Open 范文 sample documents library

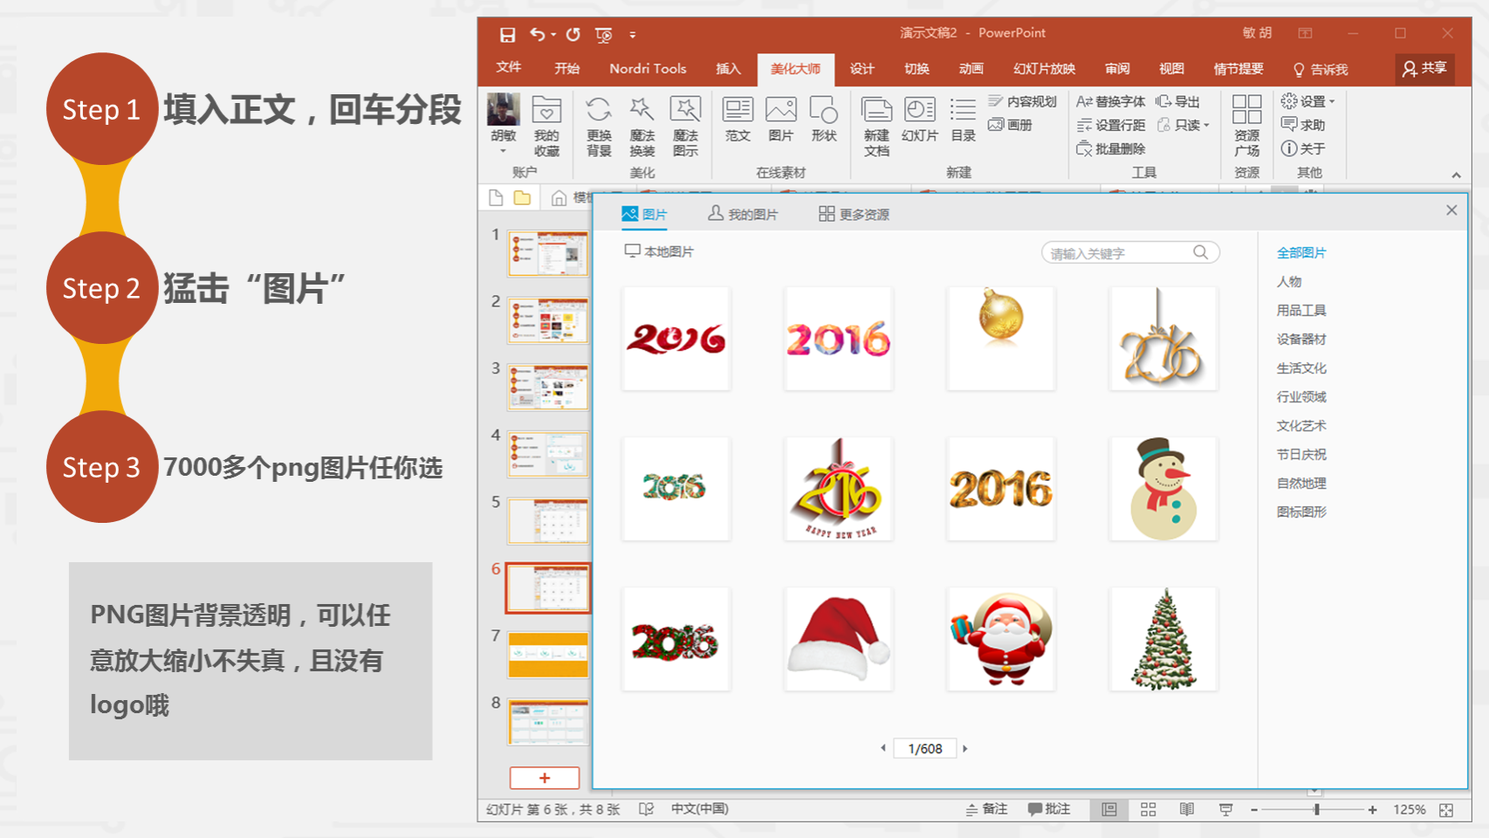(738, 120)
